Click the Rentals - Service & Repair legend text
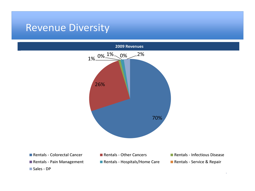The image size is (255, 191). coord(197,162)
